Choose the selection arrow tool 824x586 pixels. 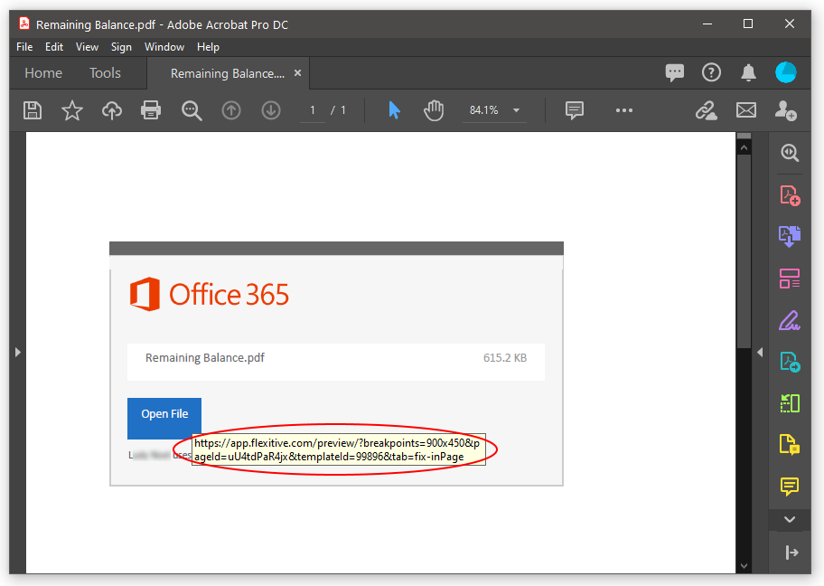394,110
